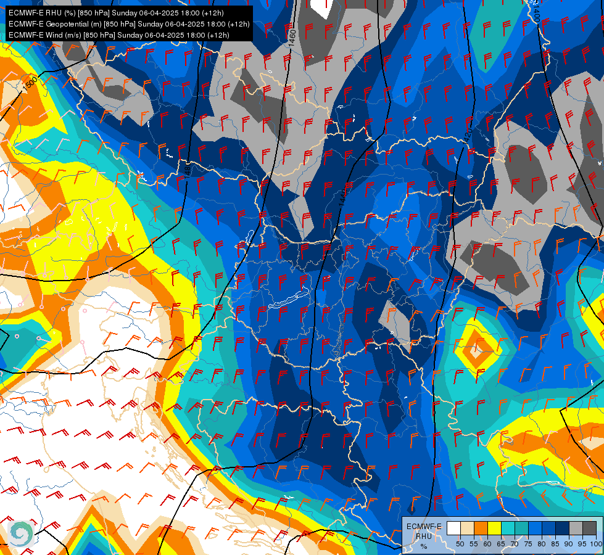The height and width of the screenshot is (555, 604).
Task: Select the medium blue 80-85 legend swatch
Action: point(548,528)
